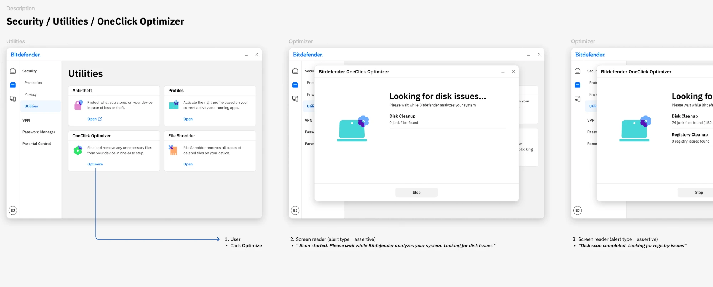Click the devices icon in the rightmost Optimizer window sidebar
Image resolution: width=713 pixels, height=287 pixels.
578,98
